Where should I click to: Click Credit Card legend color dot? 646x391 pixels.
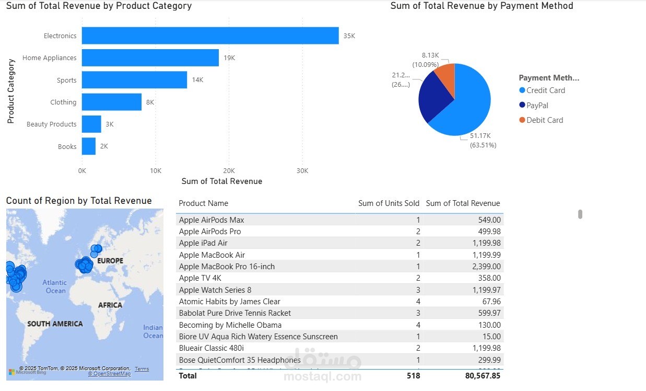pos(522,90)
